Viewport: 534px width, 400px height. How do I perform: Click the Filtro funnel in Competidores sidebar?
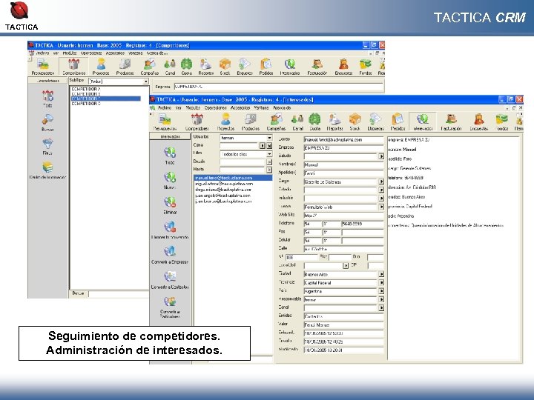pyautogui.click(x=47, y=143)
